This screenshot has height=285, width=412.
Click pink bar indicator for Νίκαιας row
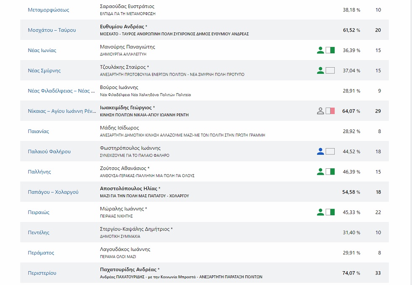(330, 111)
